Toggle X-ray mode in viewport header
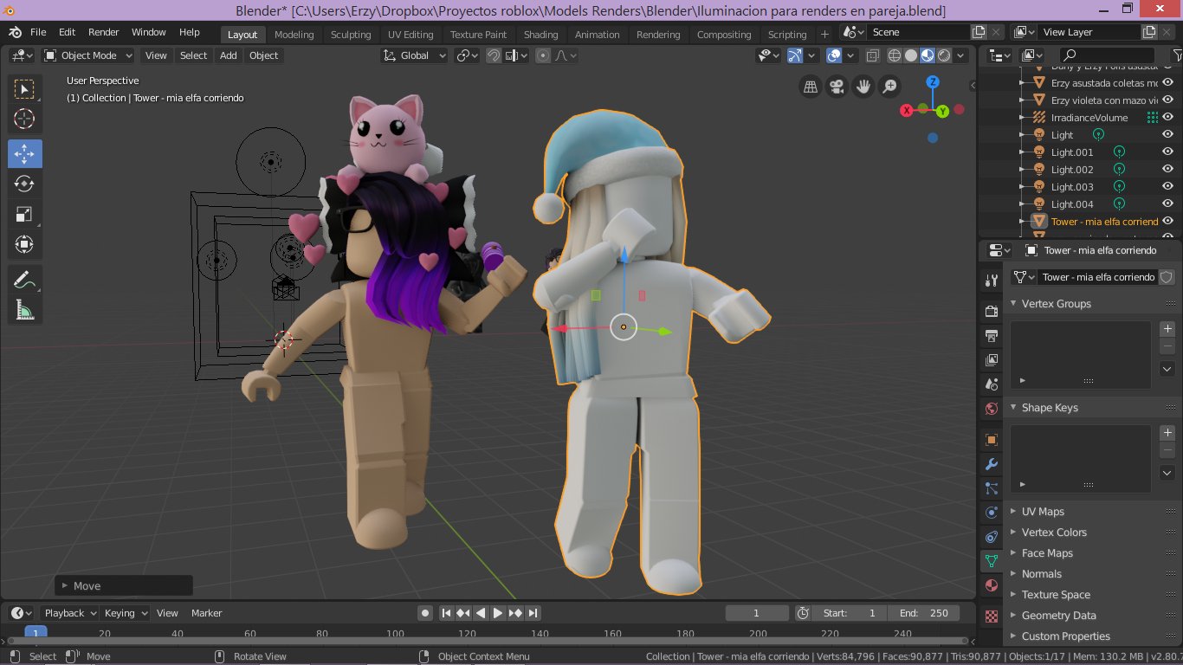This screenshot has height=665, width=1183. 872,55
